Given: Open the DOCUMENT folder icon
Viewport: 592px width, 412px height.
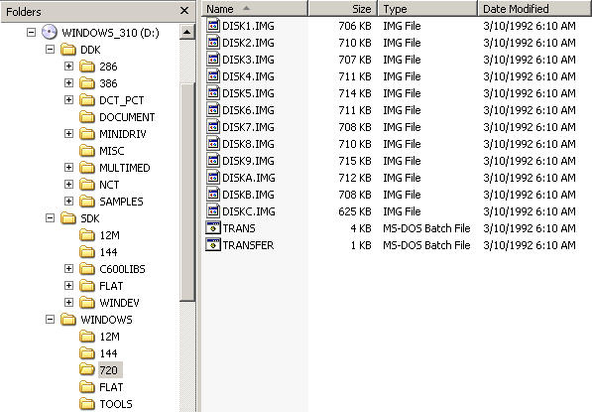Looking at the screenshot, I should point(87,117).
